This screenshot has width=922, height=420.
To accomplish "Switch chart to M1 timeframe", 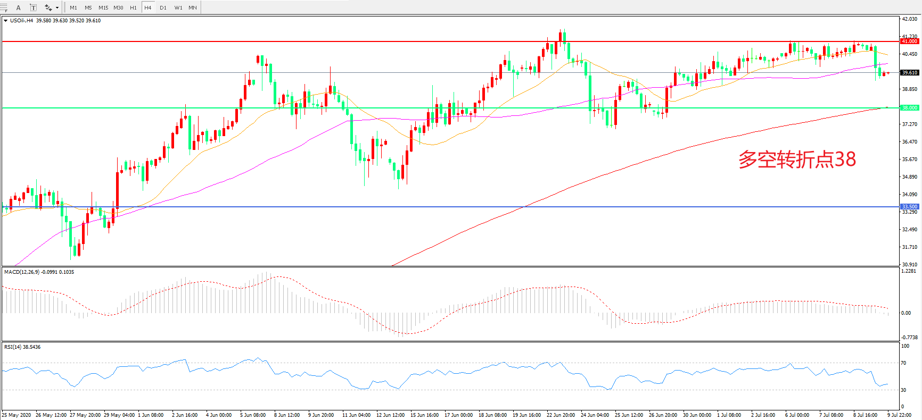I will coord(73,7).
